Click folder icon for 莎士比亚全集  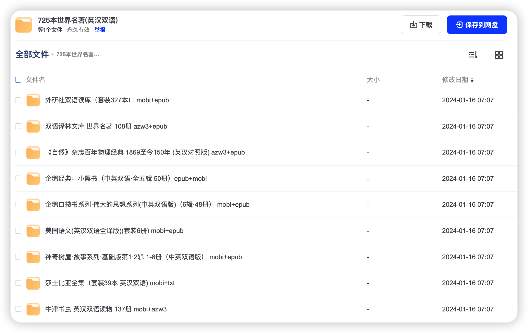pyautogui.click(x=33, y=283)
